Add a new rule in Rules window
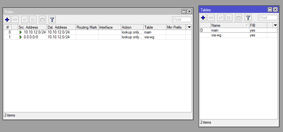The image size is (283, 132). coord(7,19)
